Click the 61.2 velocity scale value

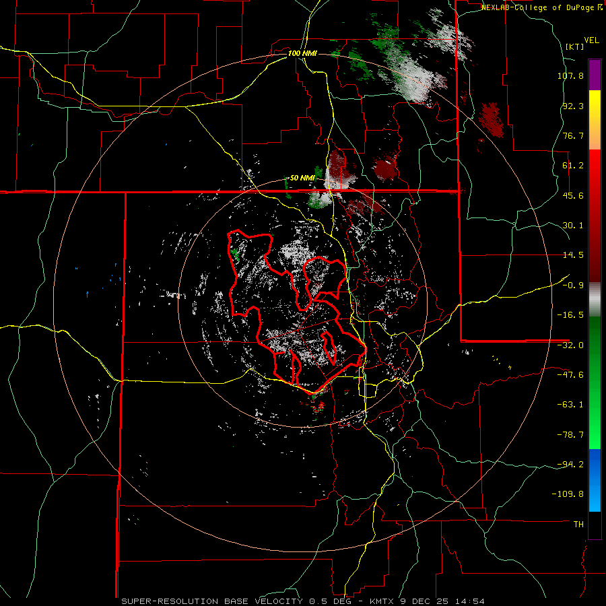pos(573,166)
